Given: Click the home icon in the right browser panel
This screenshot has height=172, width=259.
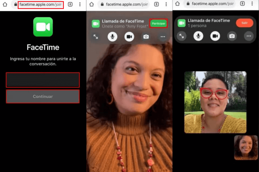Looking at the screenshot, I should point(177,4).
